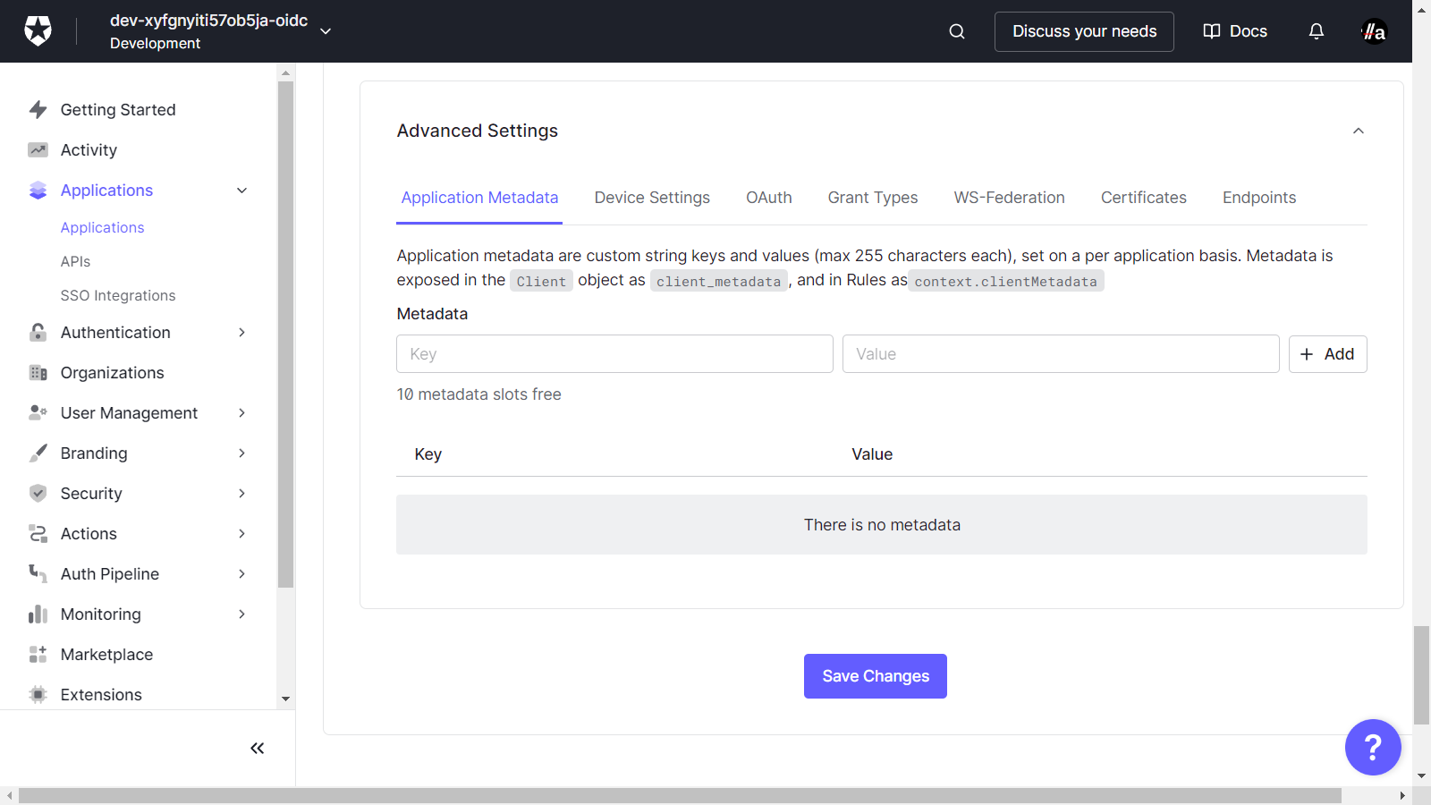The image size is (1431, 805).
Task: Open the user avatar menu
Action: 1374,31
